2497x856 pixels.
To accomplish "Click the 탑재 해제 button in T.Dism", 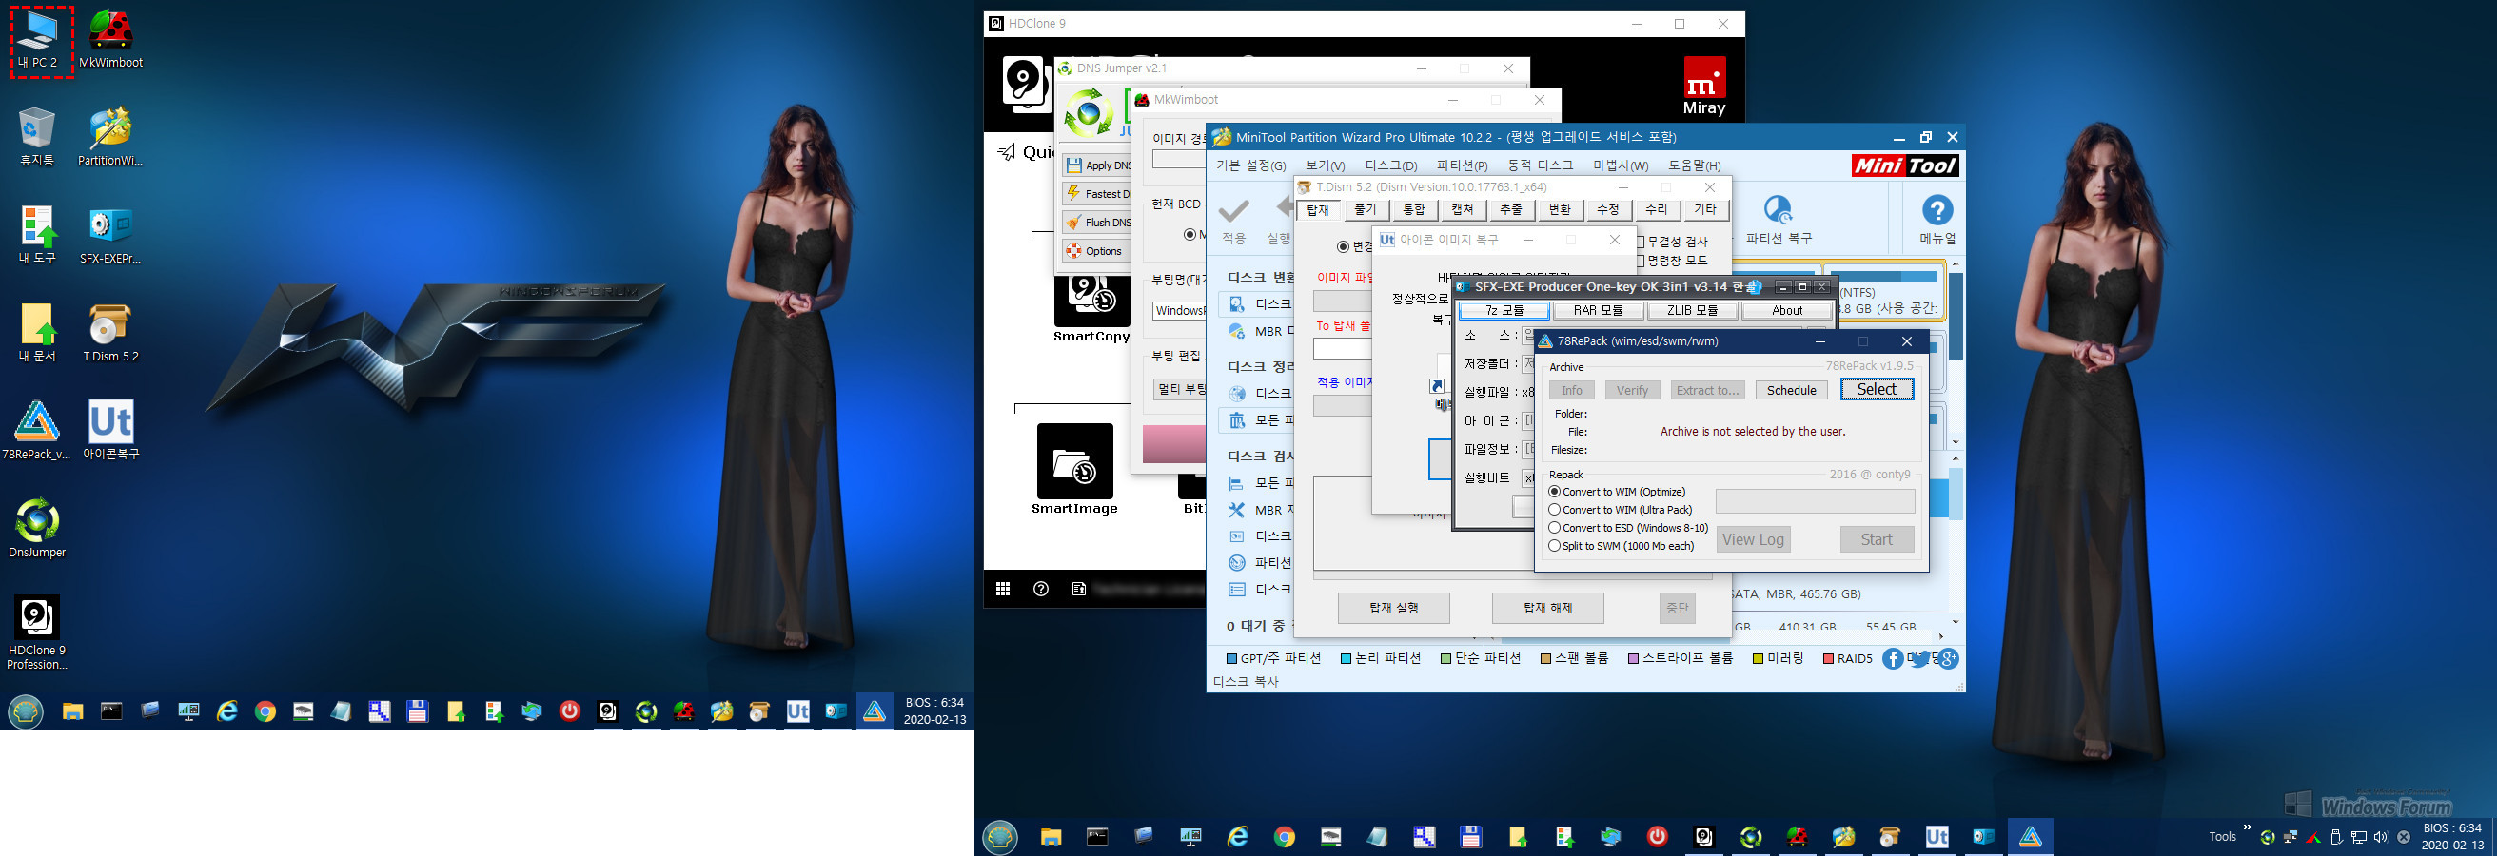I will [x=1548, y=608].
